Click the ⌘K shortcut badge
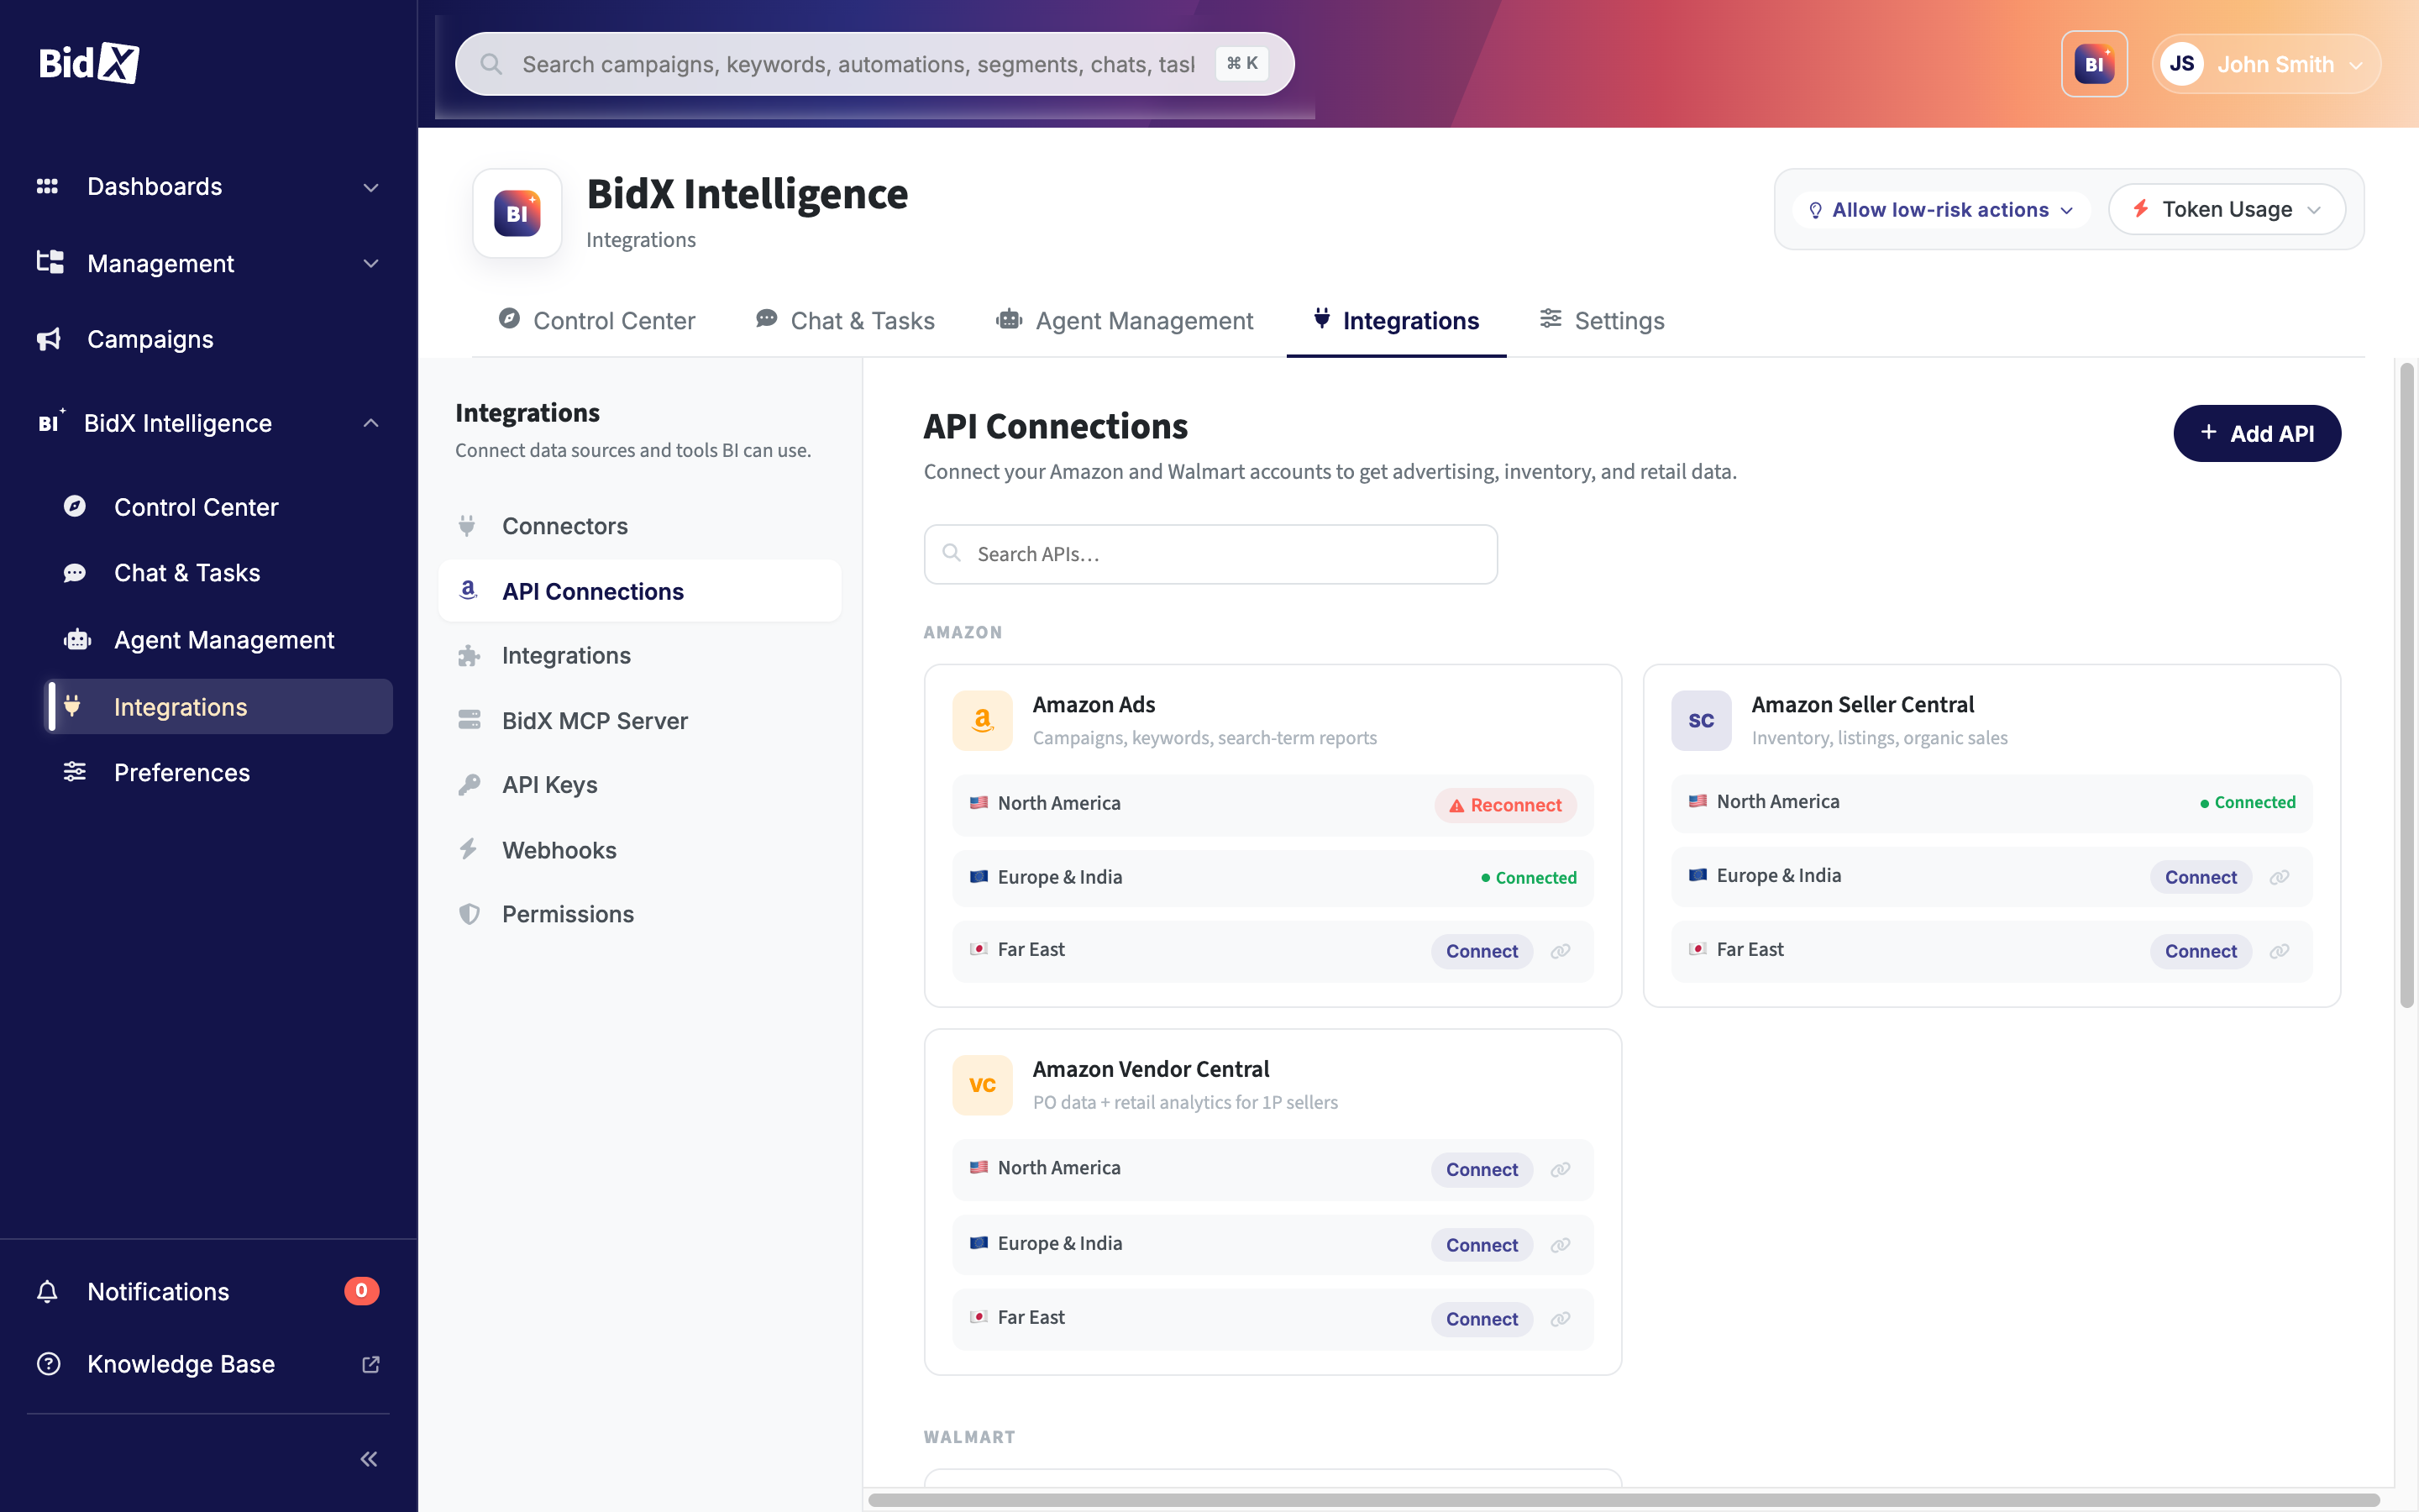The height and width of the screenshot is (1512, 2419). point(1241,64)
